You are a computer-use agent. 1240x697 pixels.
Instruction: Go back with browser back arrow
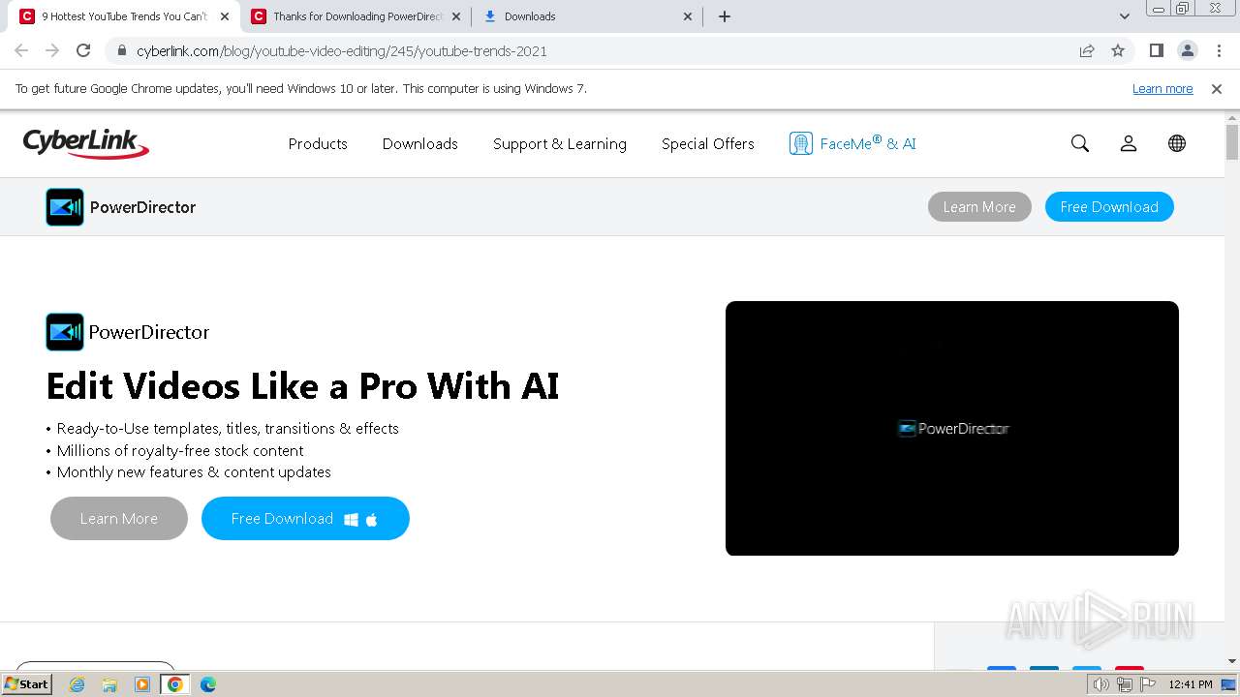click(21, 50)
